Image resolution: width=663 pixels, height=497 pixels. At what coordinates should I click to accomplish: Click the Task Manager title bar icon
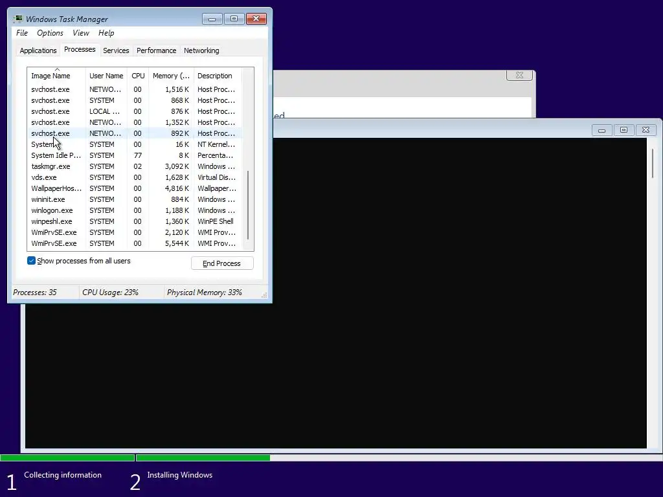(18, 19)
